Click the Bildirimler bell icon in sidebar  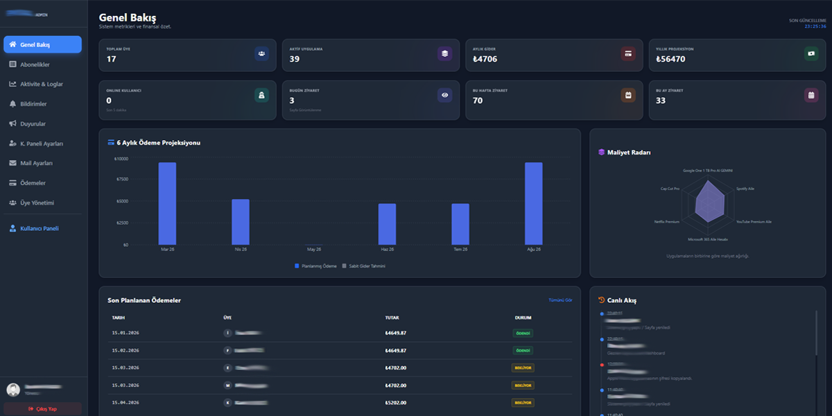click(x=12, y=103)
